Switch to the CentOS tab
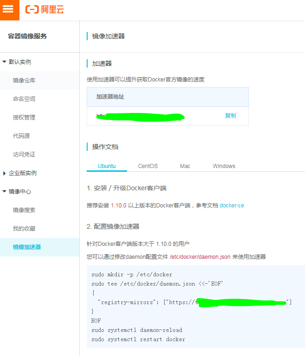 [148, 166]
